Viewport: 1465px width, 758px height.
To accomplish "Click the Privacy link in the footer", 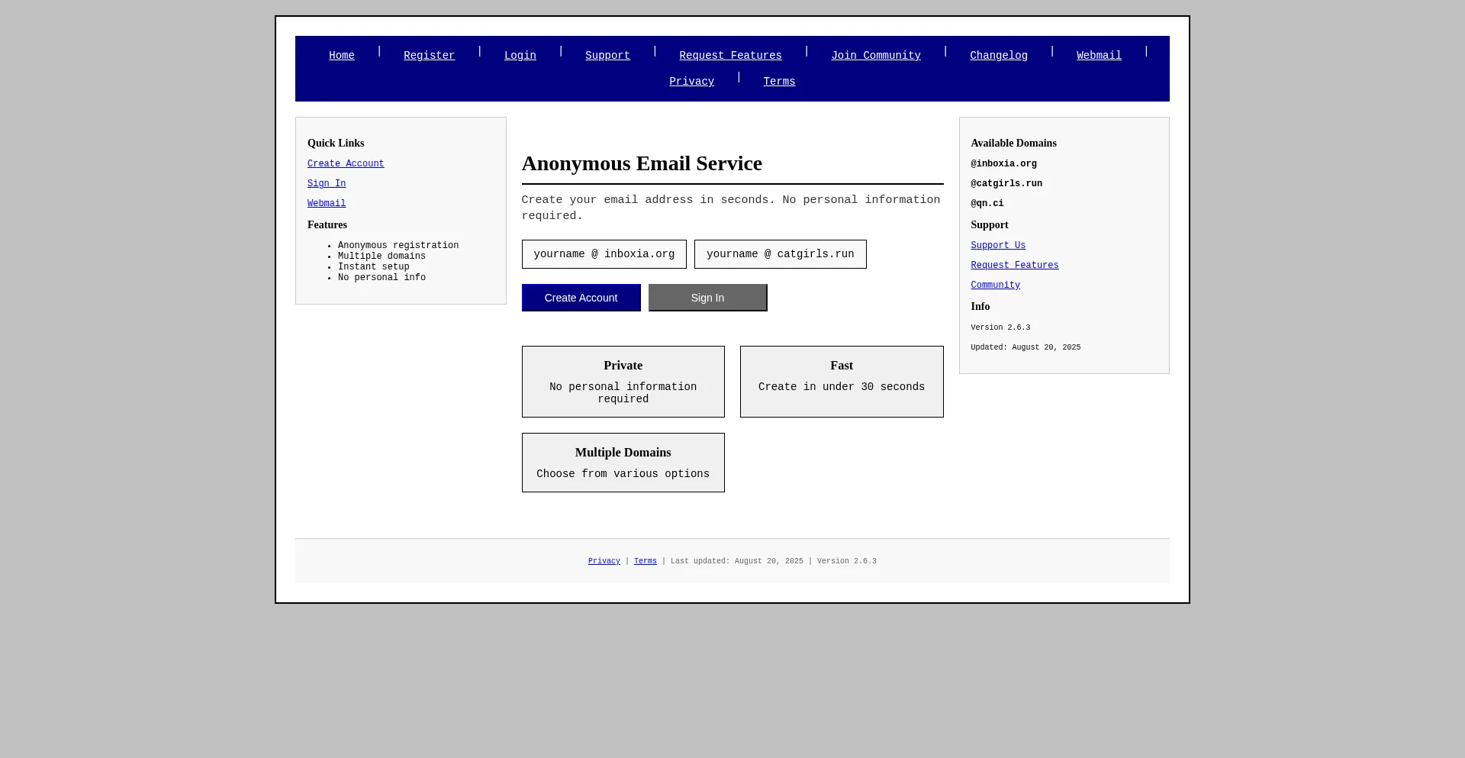I will tap(604, 561).
